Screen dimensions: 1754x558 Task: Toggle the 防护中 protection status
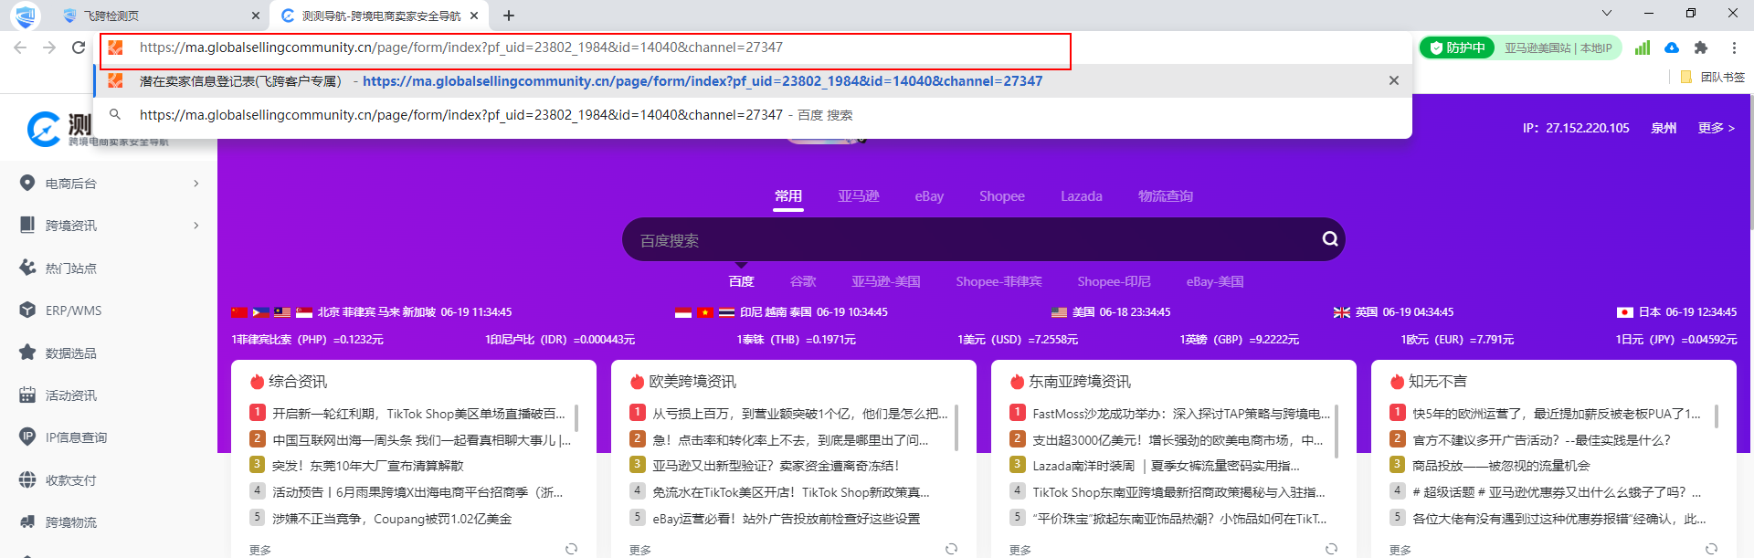click(1457, 47)
